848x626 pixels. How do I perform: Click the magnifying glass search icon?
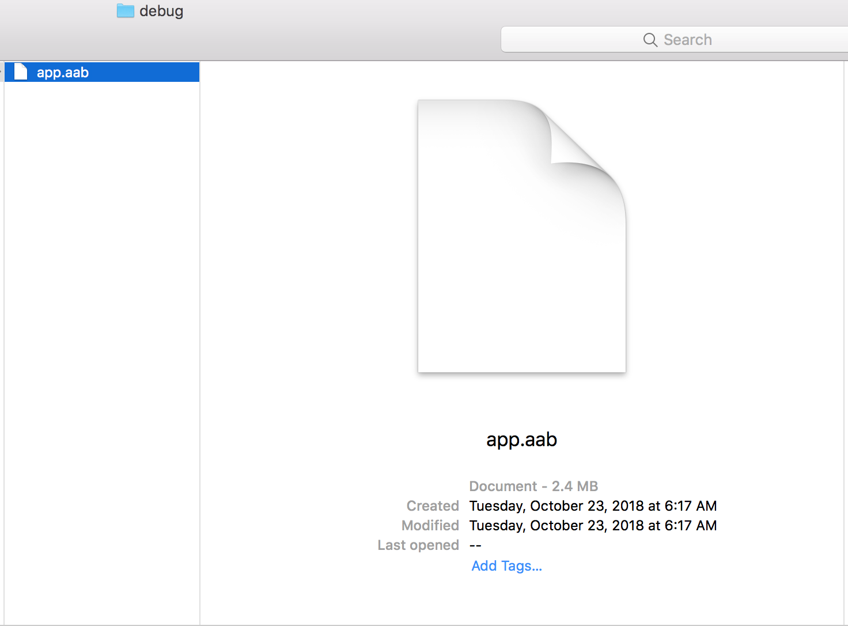point(650,40)
